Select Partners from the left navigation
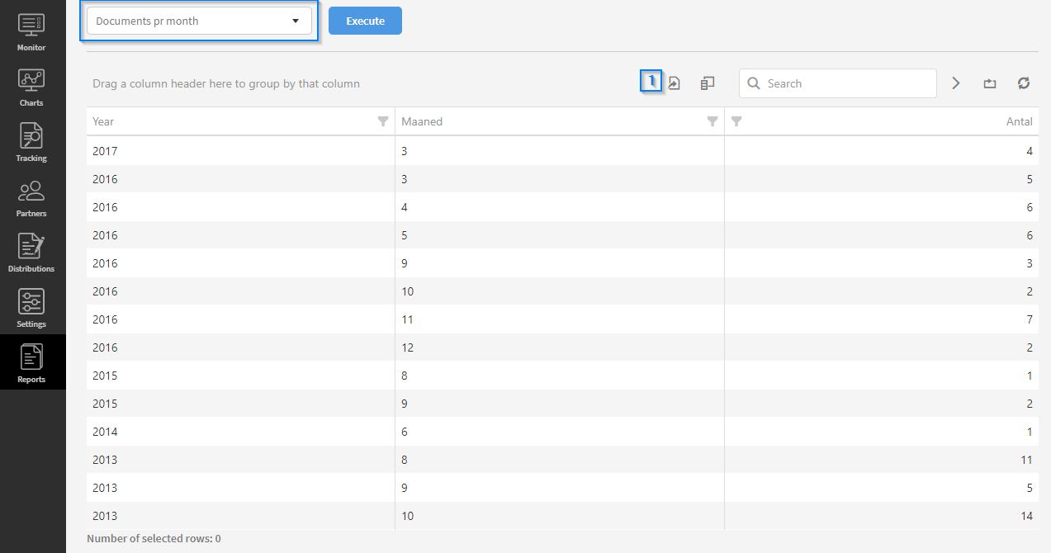Viewport: 1051px width, 553px height. point(31,197)
